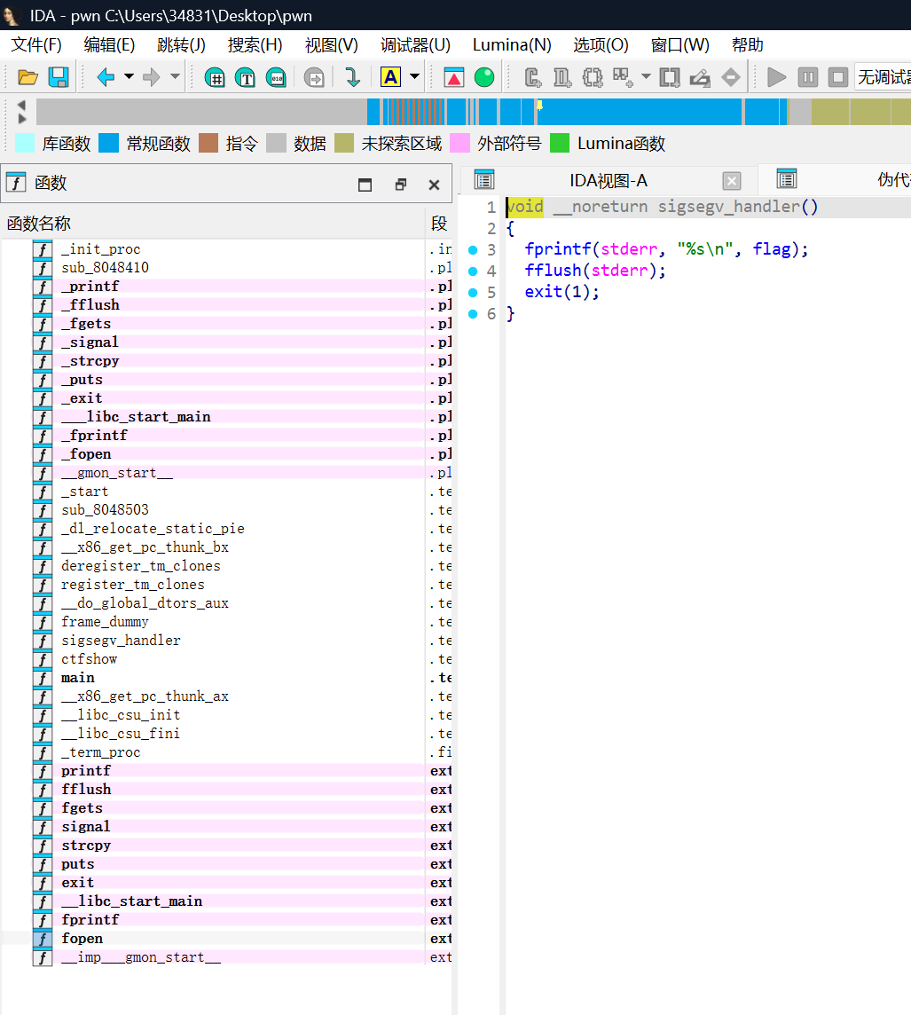Click the yellow cursor marker on navigation band
This screenshot has height=1015, width=911.
coord(539,106)
